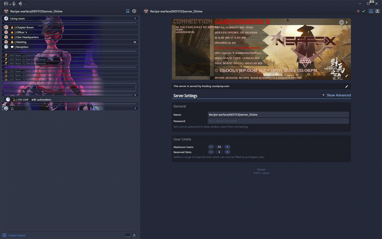Screen dimensions: 382x239
Task: Click the Create Channel plus icon
Action: point(4,235)
